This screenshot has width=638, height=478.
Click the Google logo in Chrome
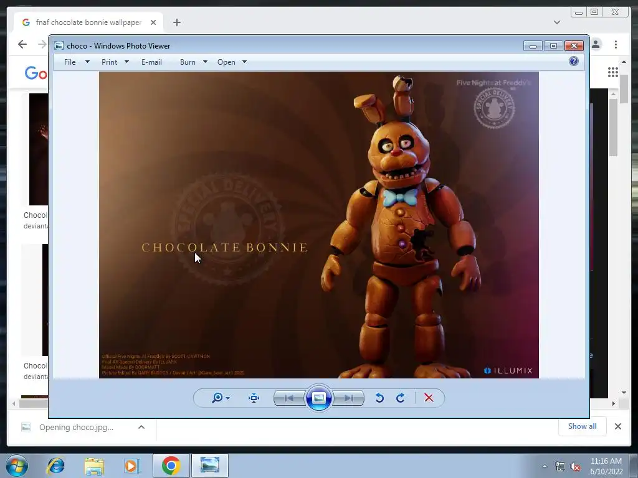coord(36,73)
